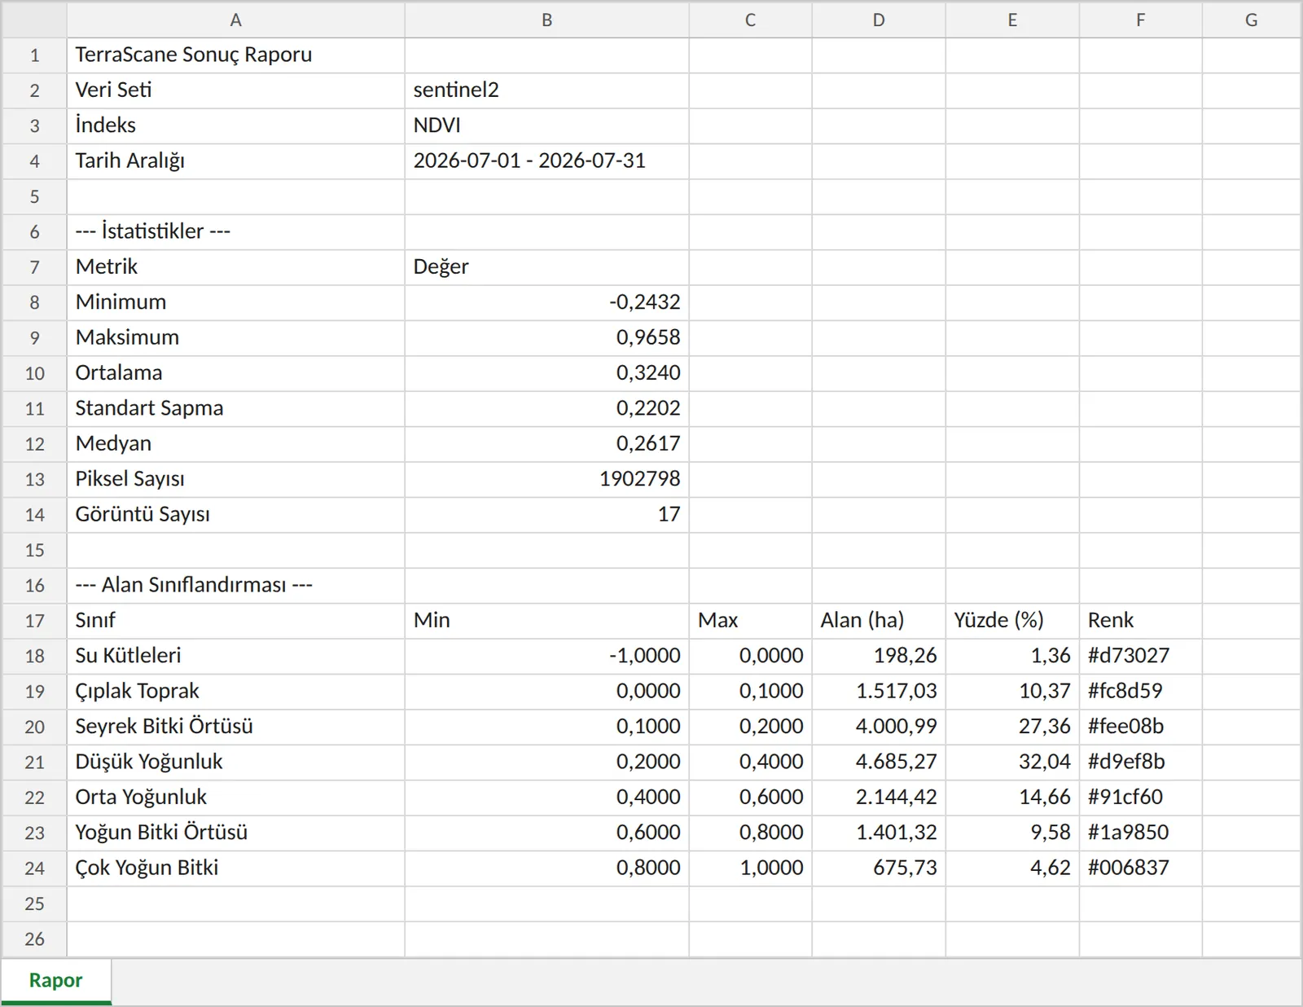Select the 'Alan (ha)' header cell
This screenshot has height=1007, width=1303.
[879, 621]
